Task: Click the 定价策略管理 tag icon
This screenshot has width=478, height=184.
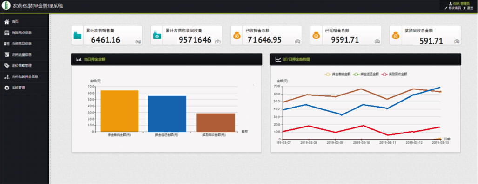Action: click(7, 66)
